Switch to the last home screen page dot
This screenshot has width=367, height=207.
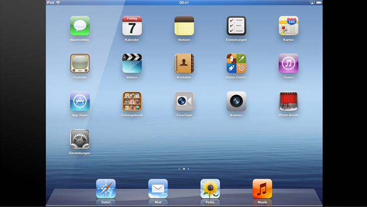(188, 169)
